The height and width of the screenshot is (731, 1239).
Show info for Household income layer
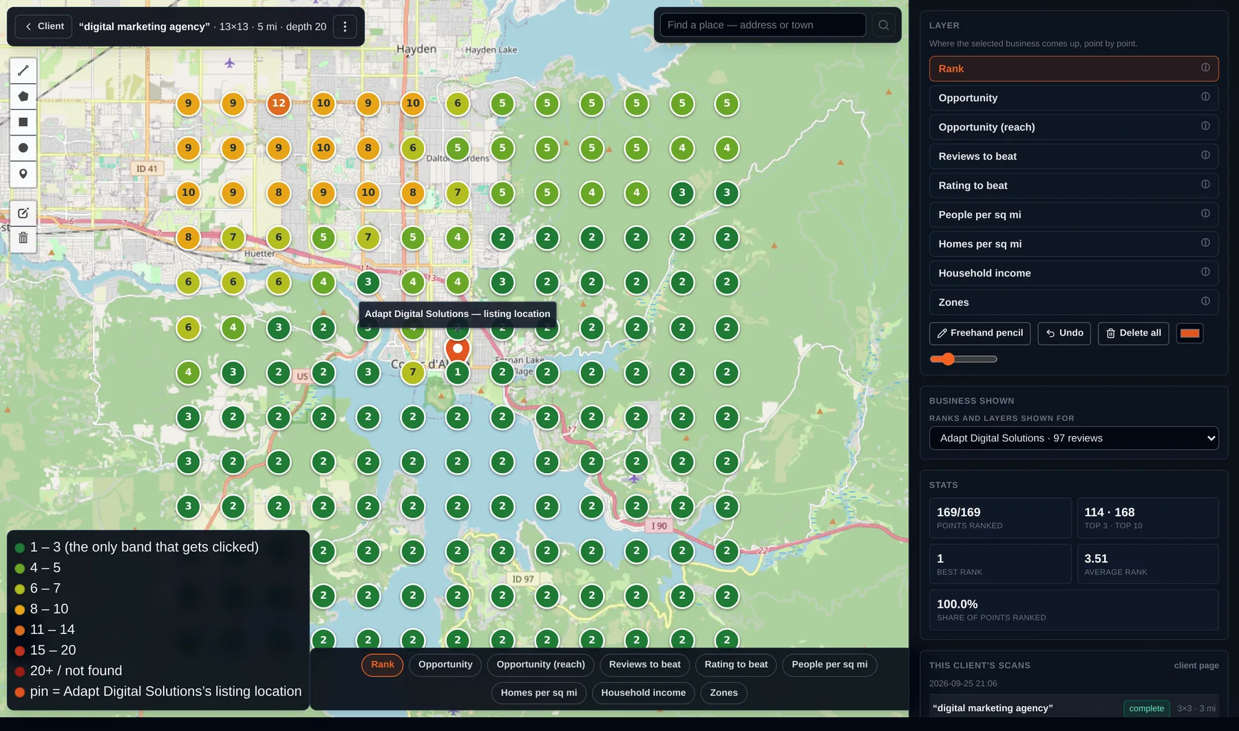(1205, 272)
